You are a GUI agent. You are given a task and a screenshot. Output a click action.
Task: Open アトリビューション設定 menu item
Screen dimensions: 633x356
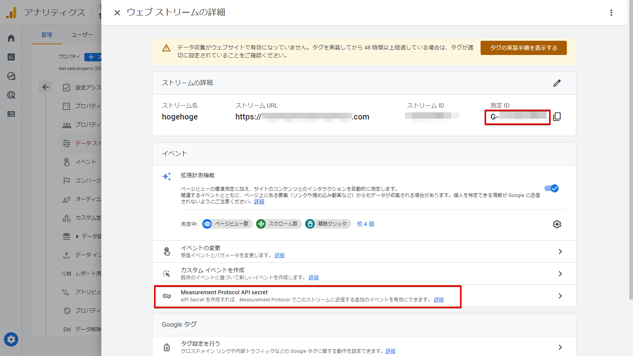pos(81,292)
